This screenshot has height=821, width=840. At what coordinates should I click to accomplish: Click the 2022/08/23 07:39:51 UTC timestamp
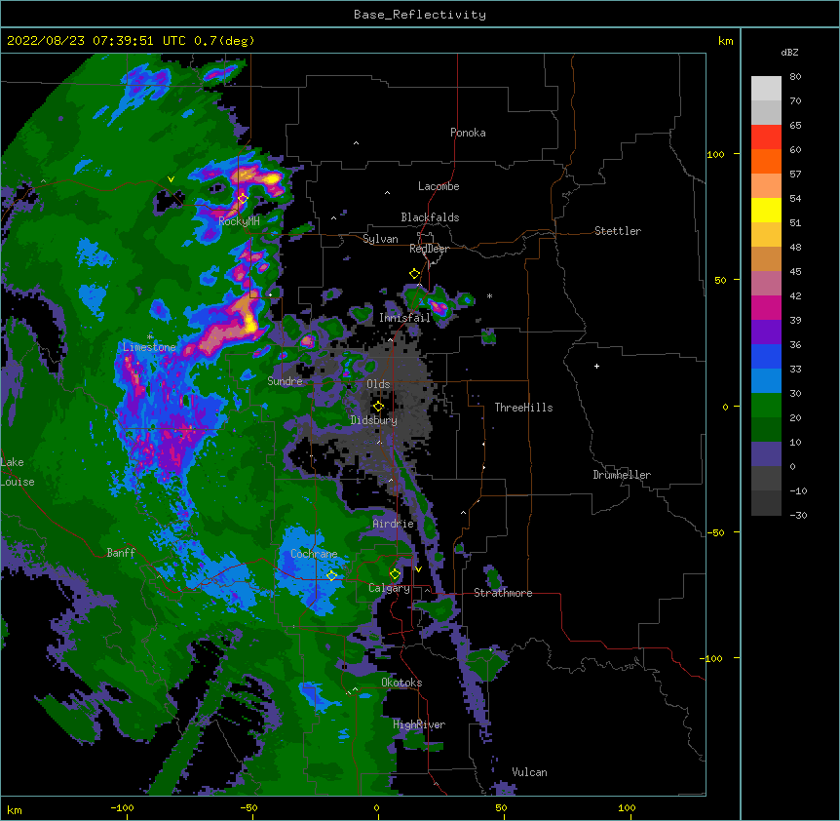96,41
